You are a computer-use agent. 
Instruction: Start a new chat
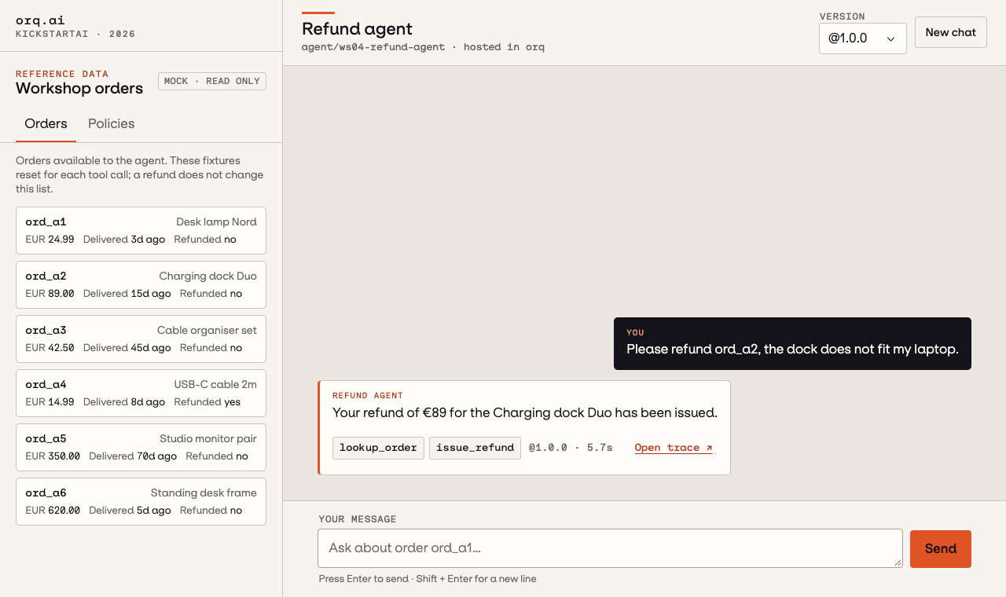pos(950,32)
